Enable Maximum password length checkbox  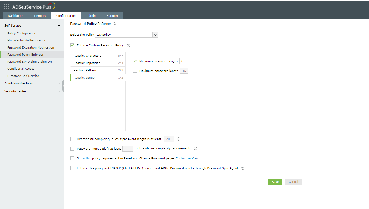[135, 71]
